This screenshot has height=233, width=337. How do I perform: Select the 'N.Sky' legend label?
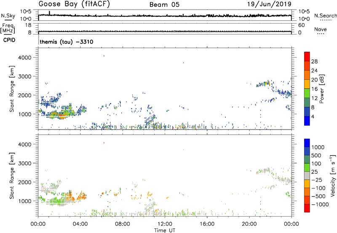(8, 16)
